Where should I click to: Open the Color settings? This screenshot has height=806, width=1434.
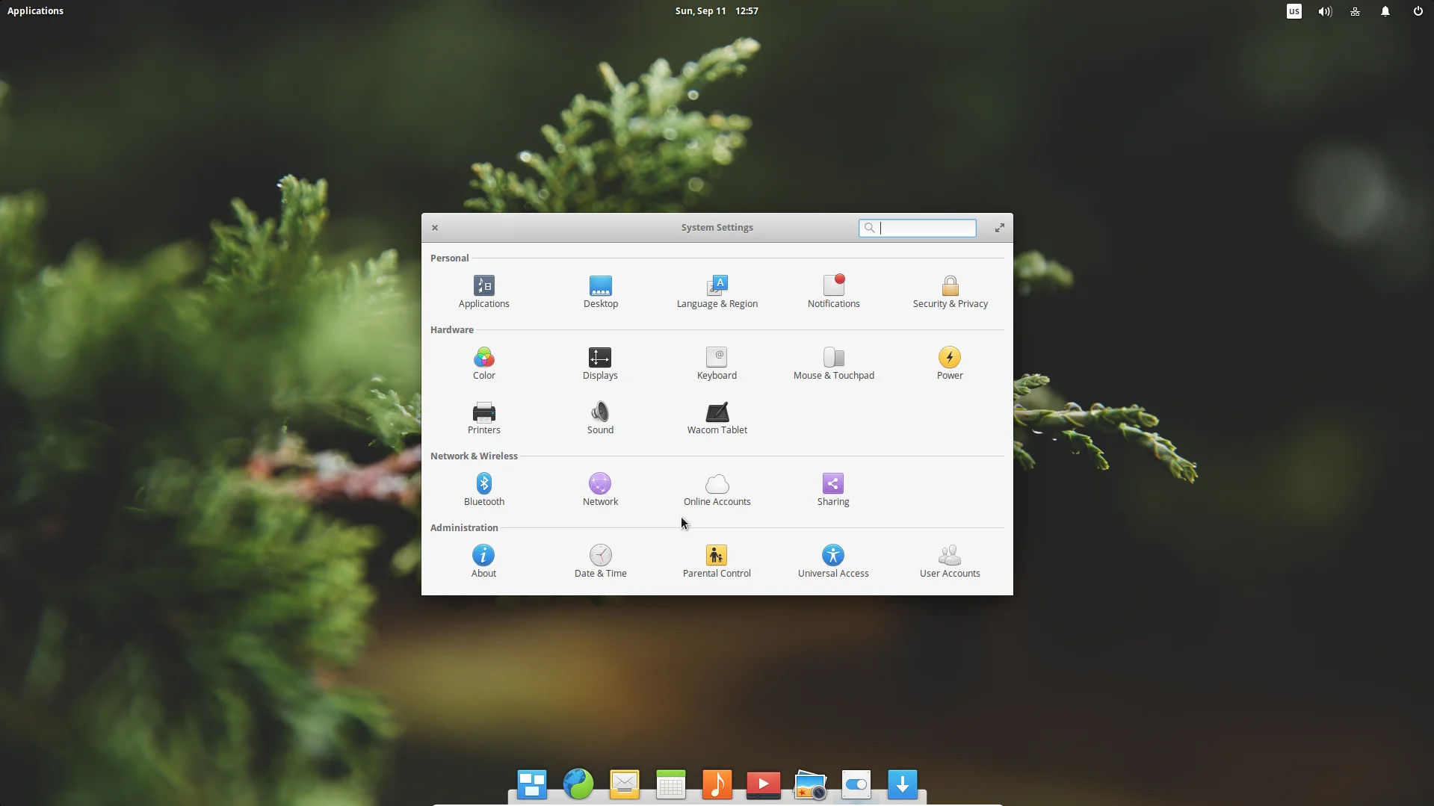483,364
